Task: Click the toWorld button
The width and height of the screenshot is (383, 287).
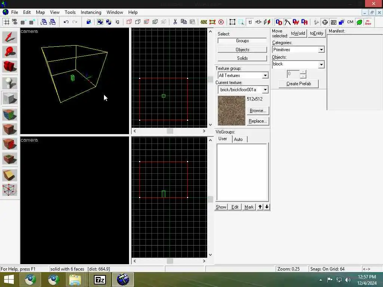Action: 298,33
